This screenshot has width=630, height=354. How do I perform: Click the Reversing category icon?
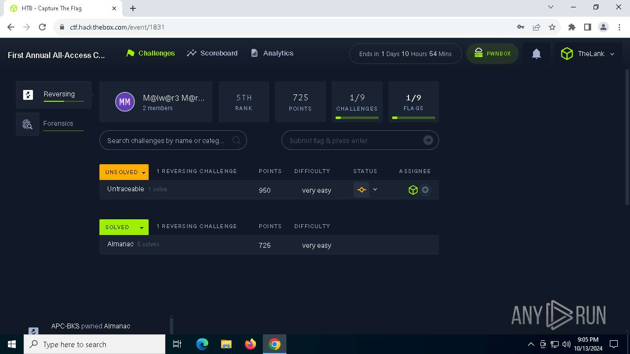[x=28, y=95]
